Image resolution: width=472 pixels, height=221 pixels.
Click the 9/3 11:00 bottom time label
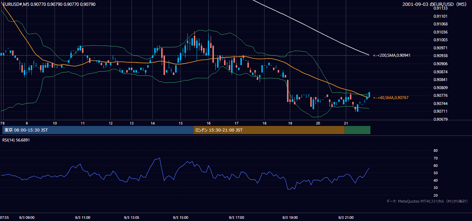click(x=82, y=218)
